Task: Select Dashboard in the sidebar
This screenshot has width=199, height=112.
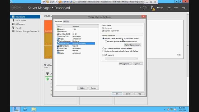Action: point(25,17)
